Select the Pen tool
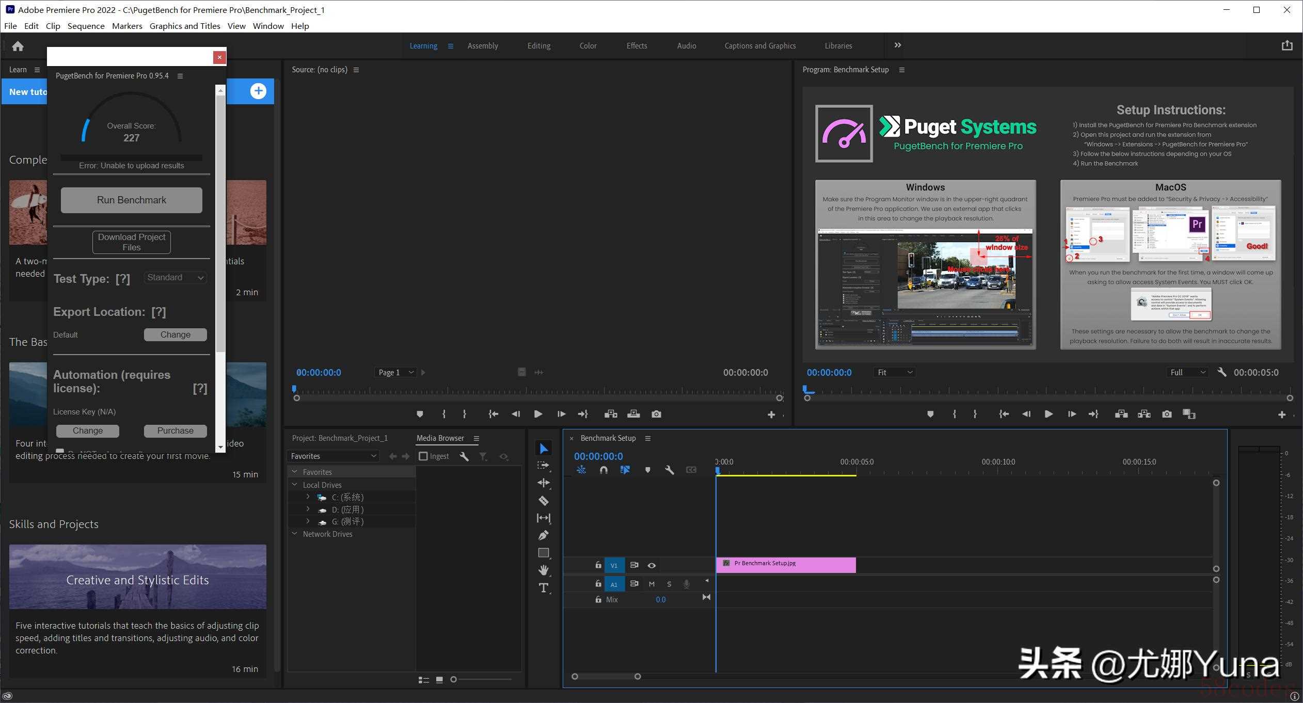 click(x=544, y=535)
